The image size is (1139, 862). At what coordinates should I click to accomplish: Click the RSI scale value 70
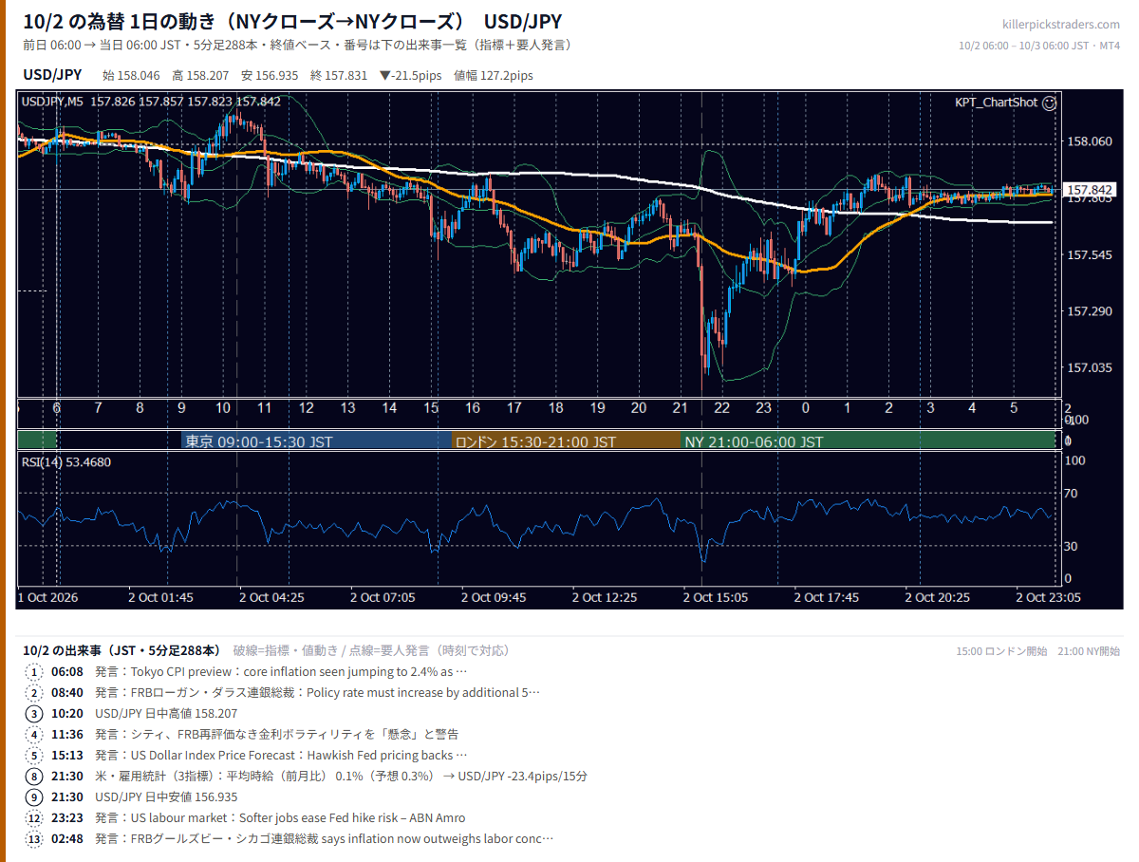(1071, 493)
